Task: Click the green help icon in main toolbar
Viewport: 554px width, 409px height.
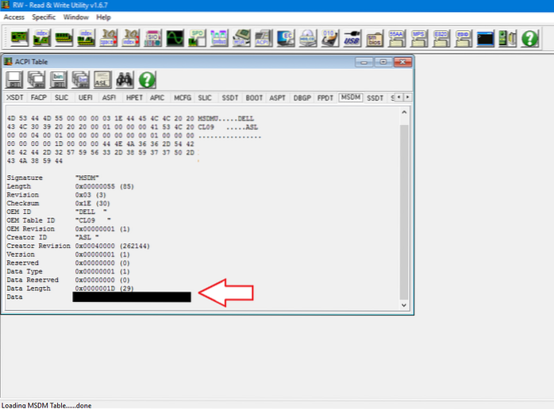Action: tap(529, 37)
